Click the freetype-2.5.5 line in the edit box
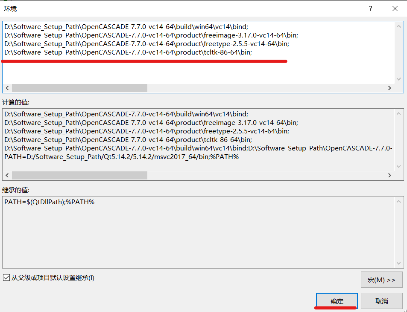The height and width of the screenshot is (312, 407). pyautogui.click(x=146, y=44)
